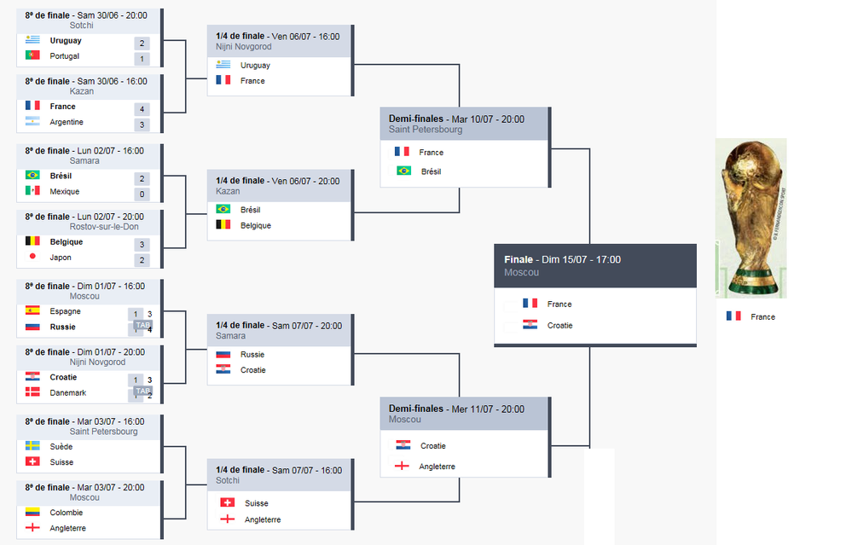
Task: Click the Japon flag icon
Action: (32, 257)
